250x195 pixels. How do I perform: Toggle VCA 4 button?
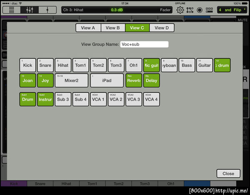pos(152,99)
